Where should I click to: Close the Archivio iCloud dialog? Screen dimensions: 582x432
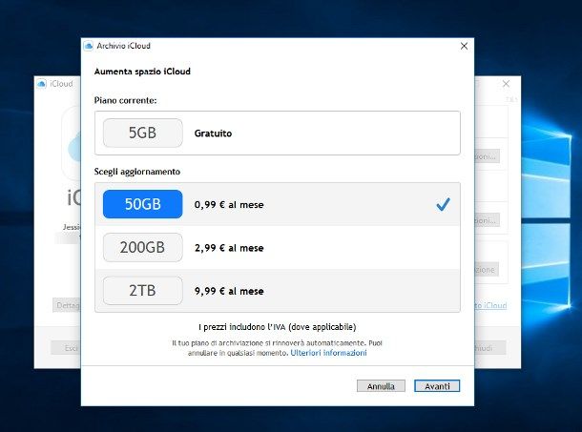tap(464, 46)
